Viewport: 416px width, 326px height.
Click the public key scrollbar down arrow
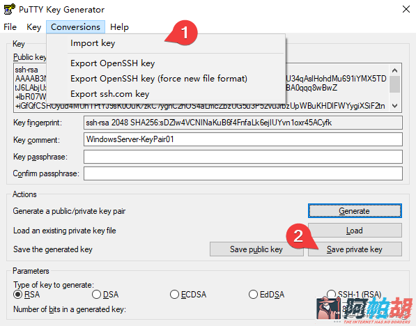(394, 106)
